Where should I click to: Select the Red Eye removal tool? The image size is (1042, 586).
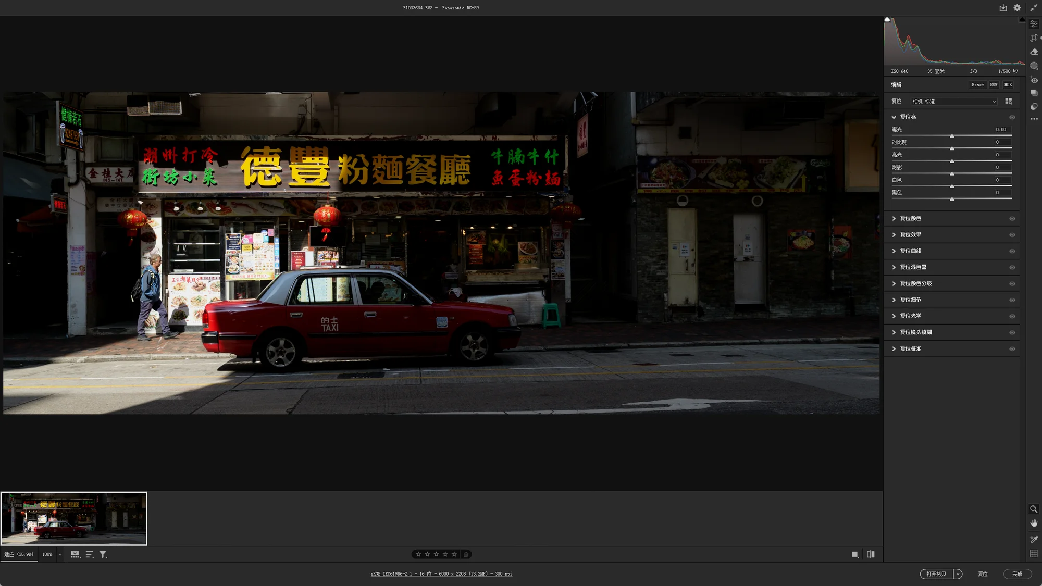1034,80
